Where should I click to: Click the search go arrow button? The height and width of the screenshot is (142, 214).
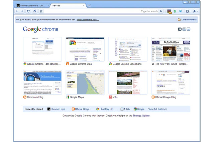coord(161,11)
